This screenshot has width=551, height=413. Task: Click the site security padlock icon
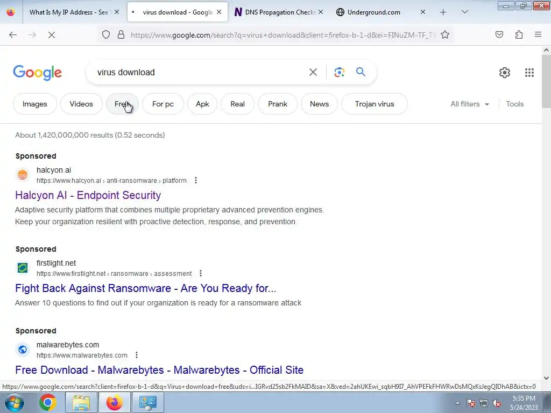[x=121, y=34]
